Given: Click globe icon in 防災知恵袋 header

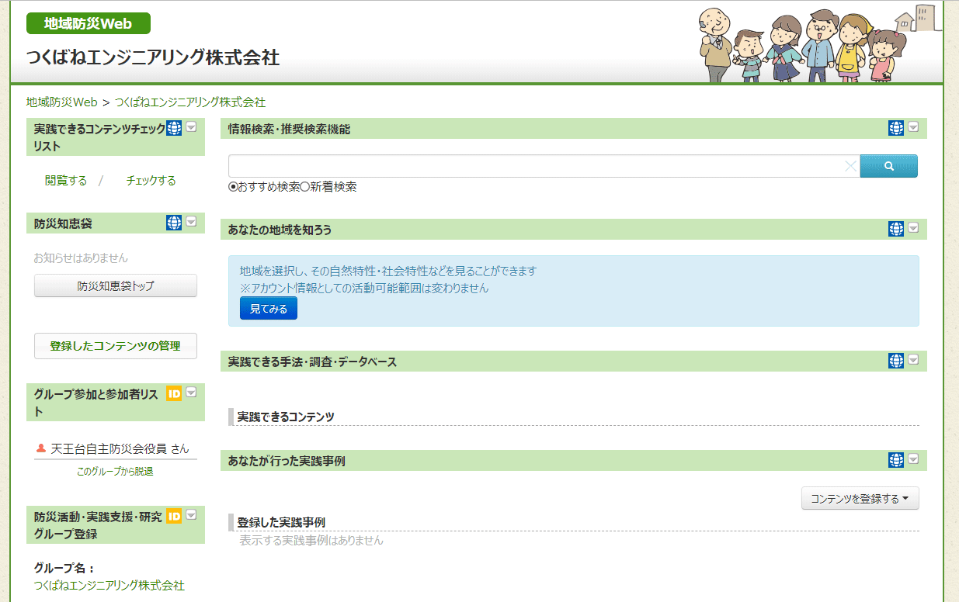Looking at the screenshot, I should tap(174, 223).
